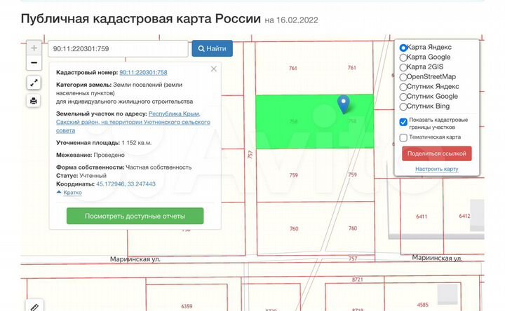Click Уточненная площадь value 1 152 кв.м.
Image resolution: width=505 pixels, height=311 pixels.
point(137,142)
